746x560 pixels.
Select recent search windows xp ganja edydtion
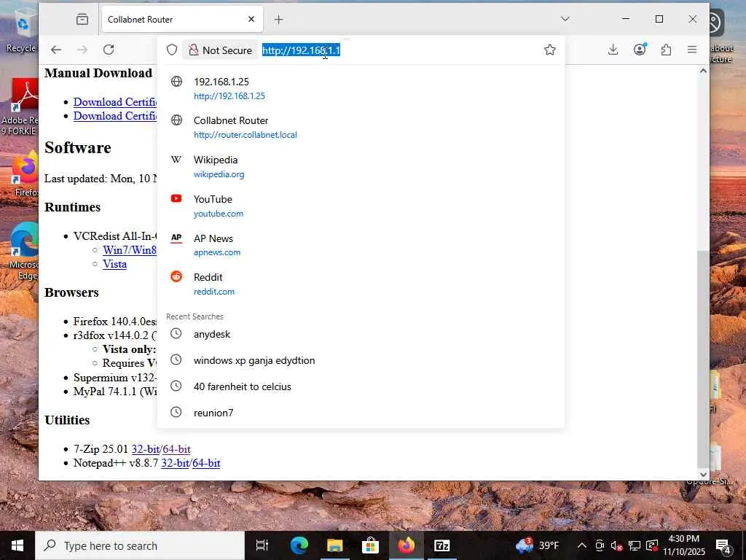[x=361, y=360]
